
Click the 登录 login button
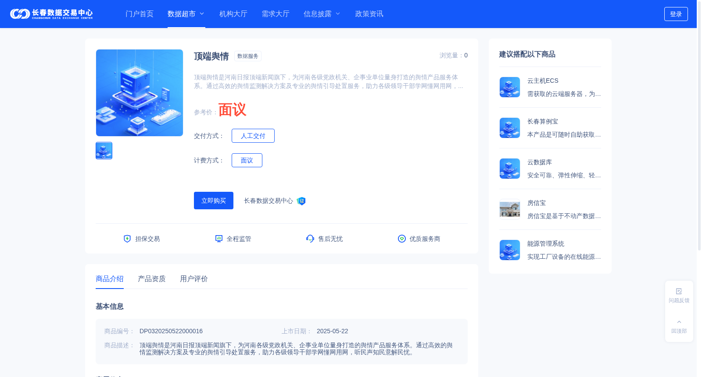676,14
